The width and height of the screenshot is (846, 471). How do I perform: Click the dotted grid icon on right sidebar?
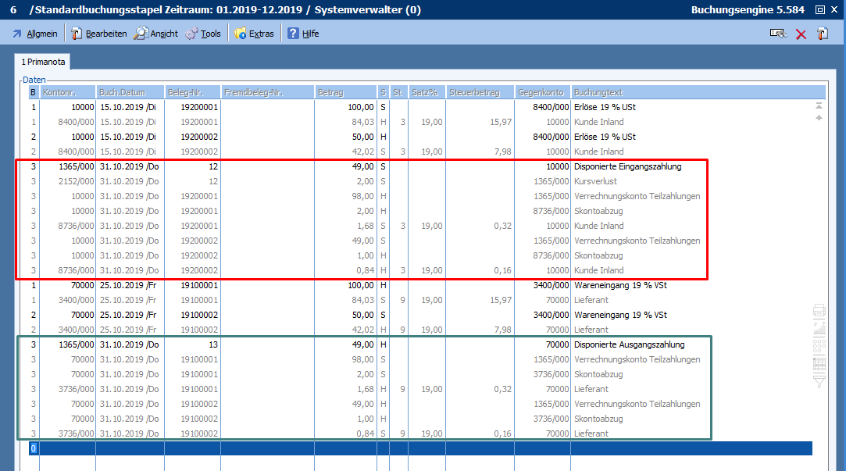click(x=819, y=345)
